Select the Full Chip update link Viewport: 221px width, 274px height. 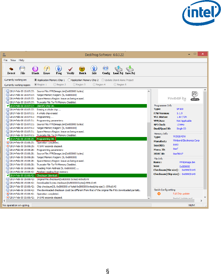point(181,194)
